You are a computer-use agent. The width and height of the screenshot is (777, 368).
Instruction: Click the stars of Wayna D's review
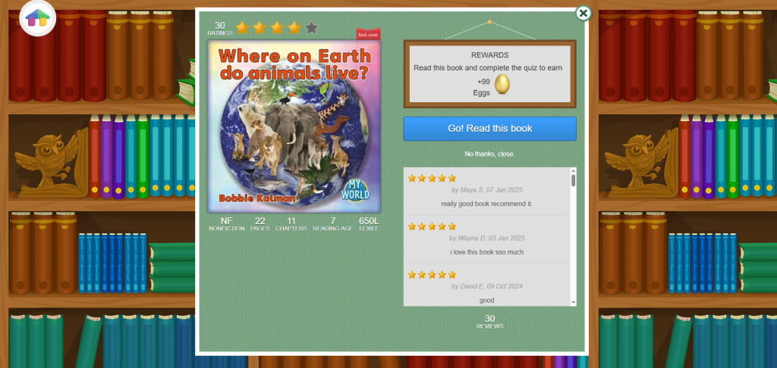point(432,226)
